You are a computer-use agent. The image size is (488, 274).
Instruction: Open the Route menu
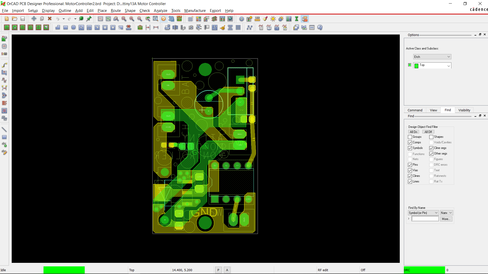[x=116, y=11]
